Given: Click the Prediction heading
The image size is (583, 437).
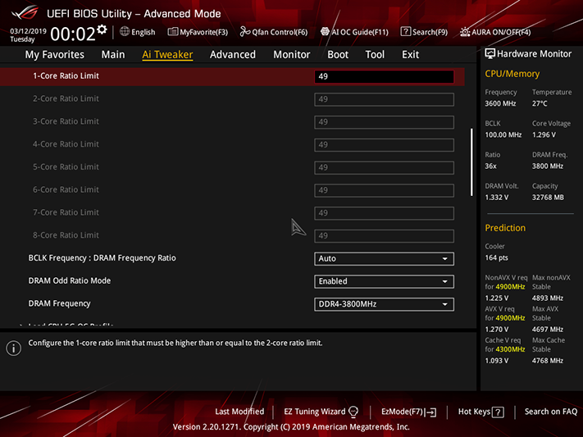Looking at the screenshot, I should [505, 228].
